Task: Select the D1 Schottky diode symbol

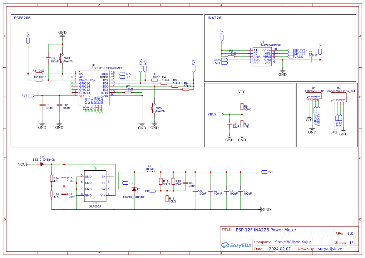Action: (134, 189)
